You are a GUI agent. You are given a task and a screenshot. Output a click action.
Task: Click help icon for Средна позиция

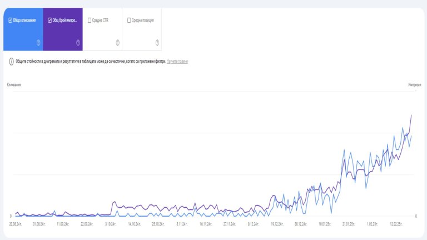pyautogui.click(x=157, y=42)
